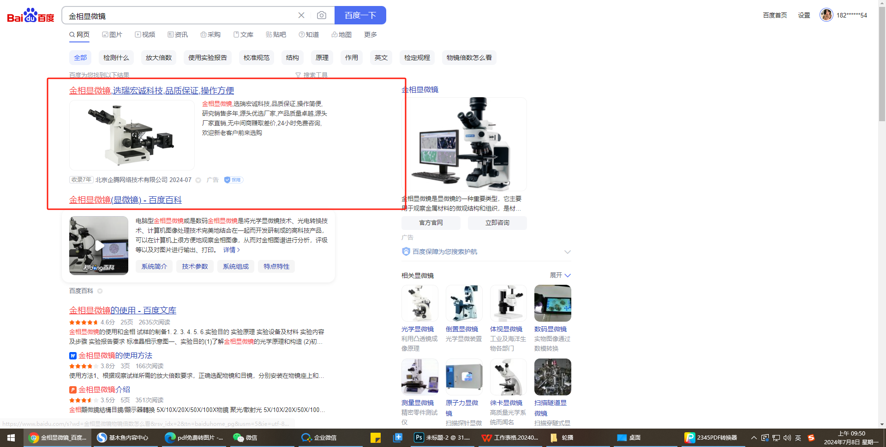
Task: Open the 更多 search category menu
Action: pyautogui.click(x=371, y=35)
